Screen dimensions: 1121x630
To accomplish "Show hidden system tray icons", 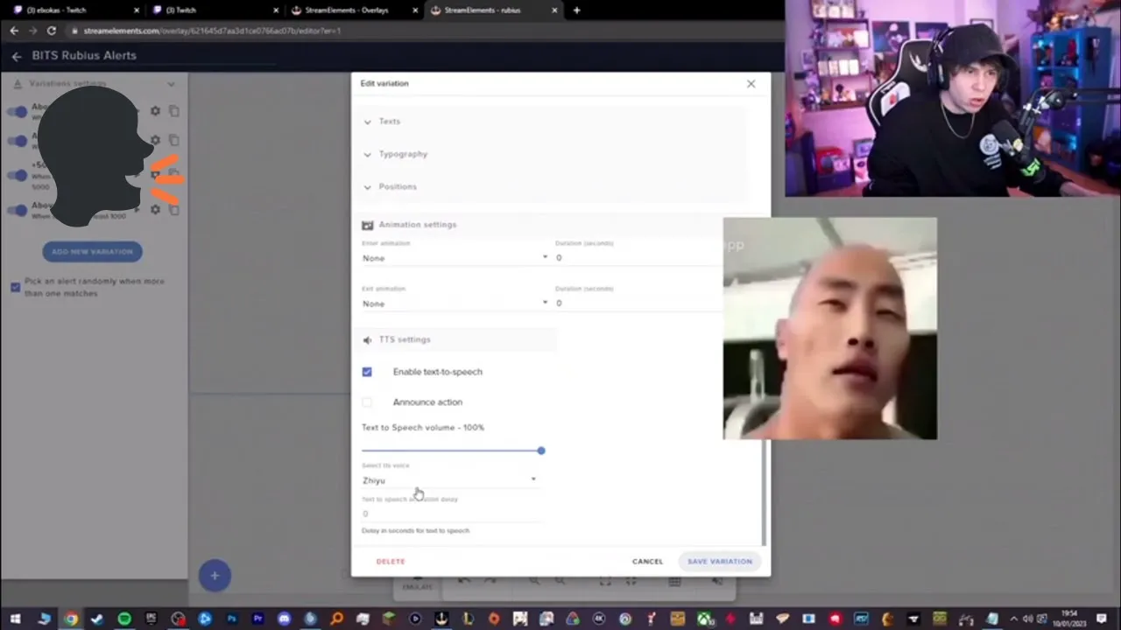I will click(1015, 619).
